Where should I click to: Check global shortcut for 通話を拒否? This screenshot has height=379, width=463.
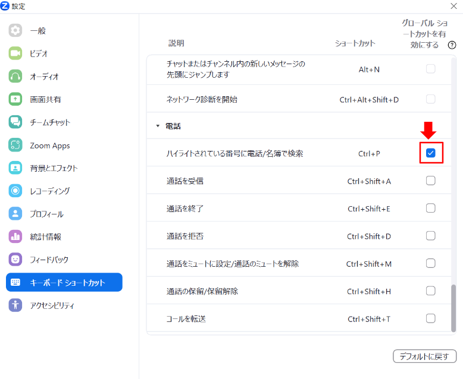coord(430,236)
